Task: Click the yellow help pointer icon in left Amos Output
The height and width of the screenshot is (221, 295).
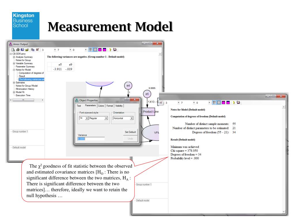Action: tap(110, 49)
